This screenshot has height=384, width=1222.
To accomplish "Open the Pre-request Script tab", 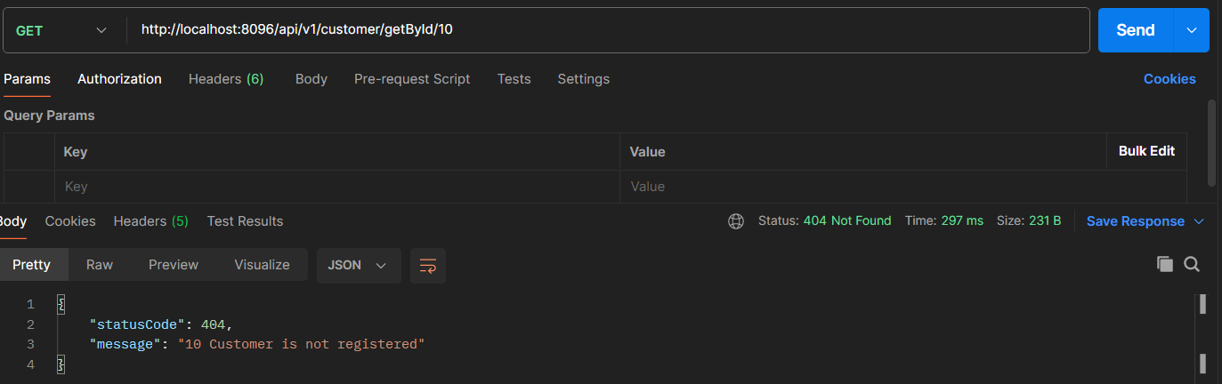I will click(412, 79).
